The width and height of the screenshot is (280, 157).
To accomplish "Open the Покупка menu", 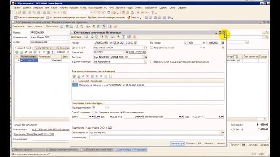I will tap(63, 8).
